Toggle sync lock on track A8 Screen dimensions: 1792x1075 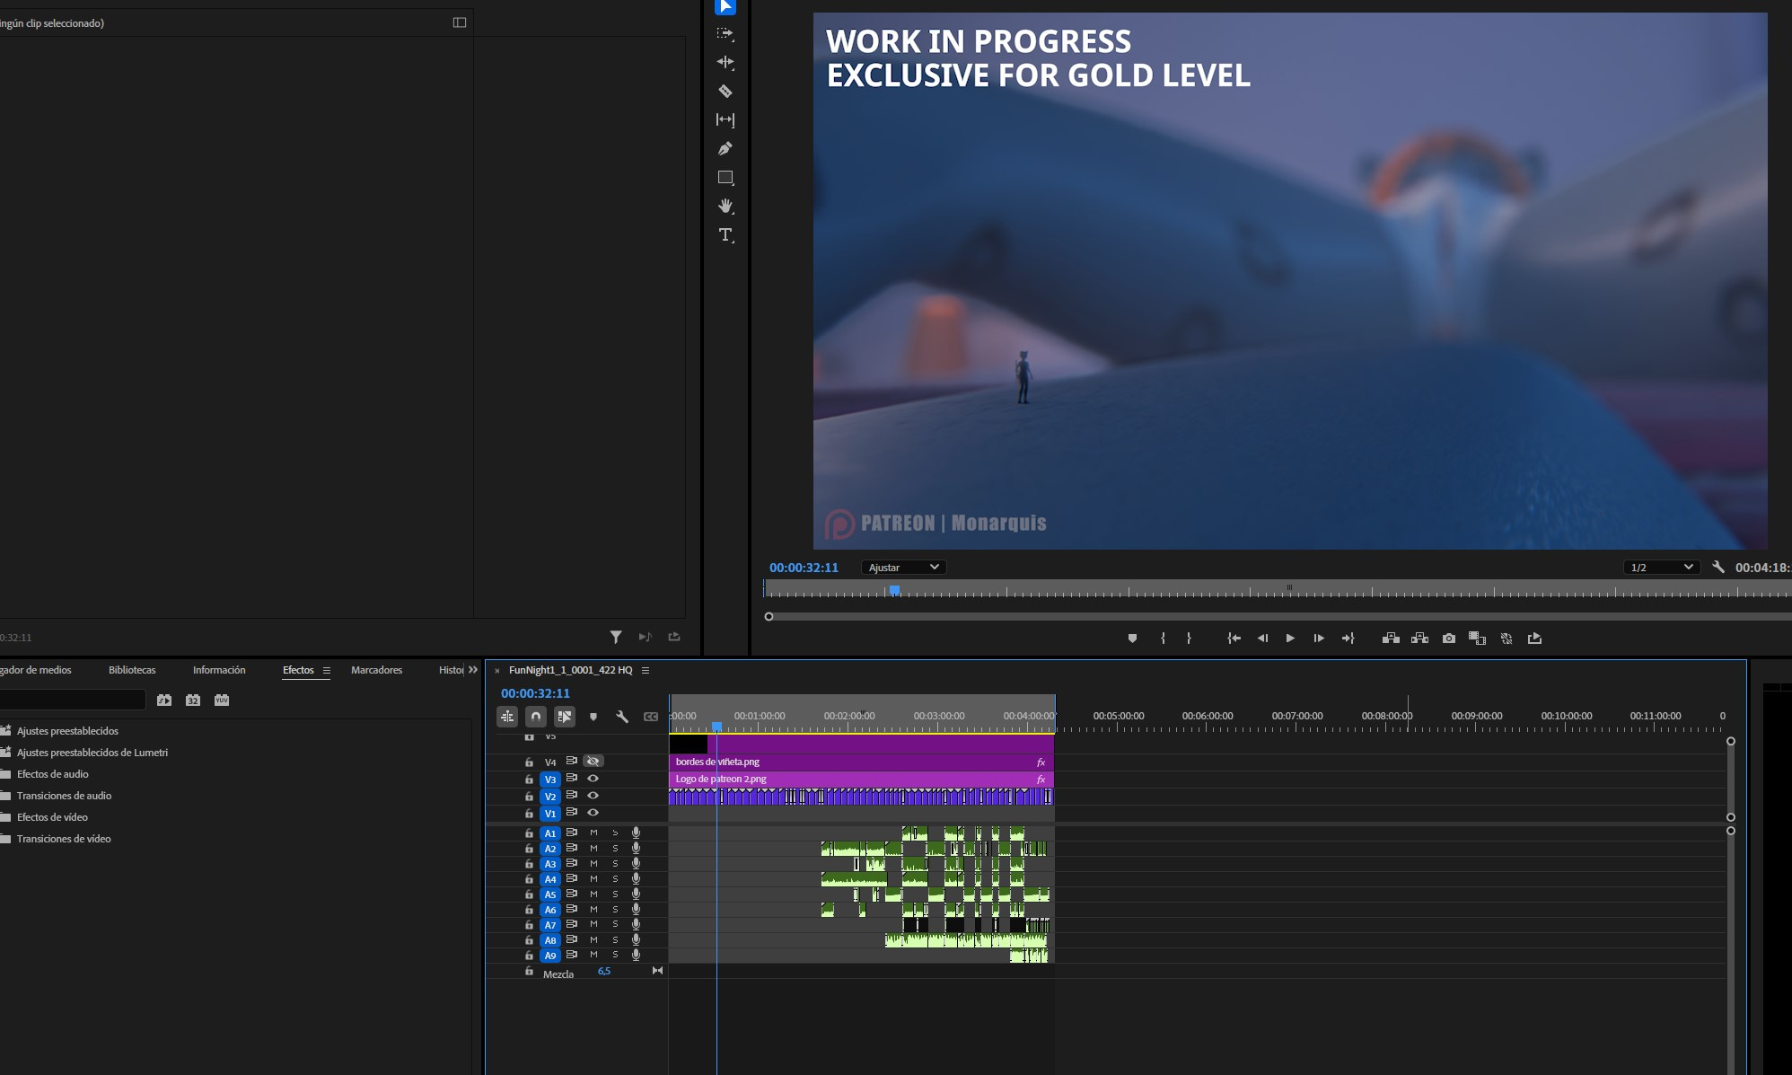(x=571, y=939)
